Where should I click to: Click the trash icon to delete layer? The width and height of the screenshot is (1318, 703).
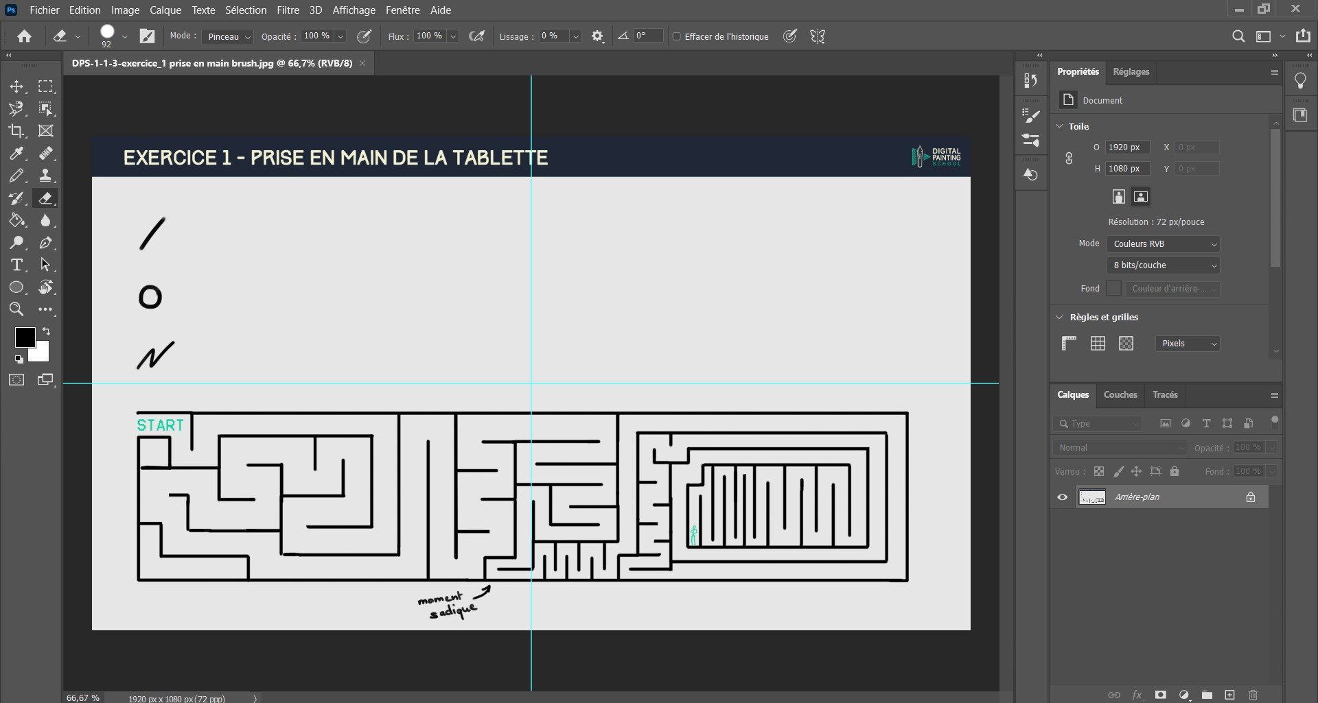[1253, 695]
